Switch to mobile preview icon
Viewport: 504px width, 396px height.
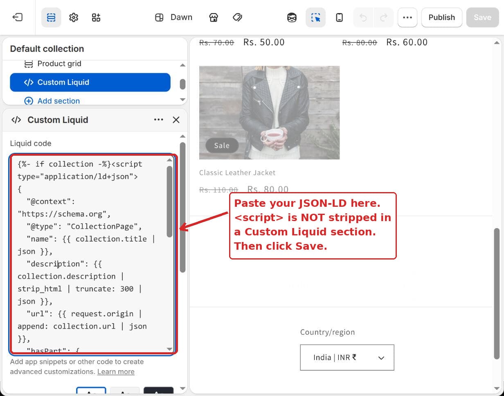pyautogui.click(x=339, y=18)
